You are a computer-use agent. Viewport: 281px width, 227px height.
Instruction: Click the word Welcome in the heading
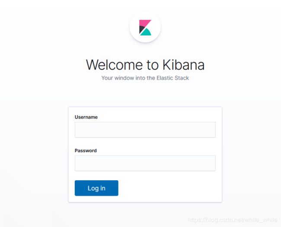pyautogui.click(x=115, y=64)
